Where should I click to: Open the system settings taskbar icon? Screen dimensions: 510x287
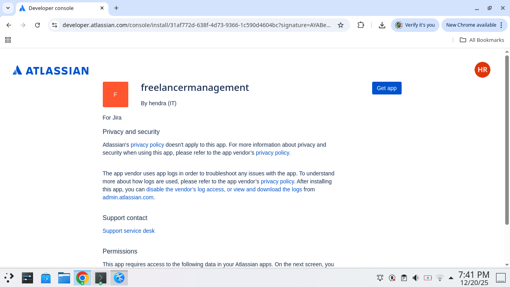tap(27, 278)
